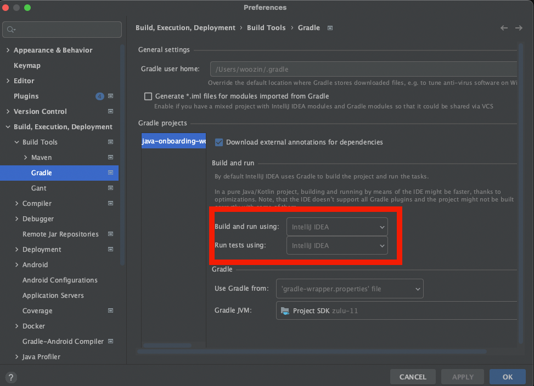Open the Build and run using dropdown

(337, 227)
